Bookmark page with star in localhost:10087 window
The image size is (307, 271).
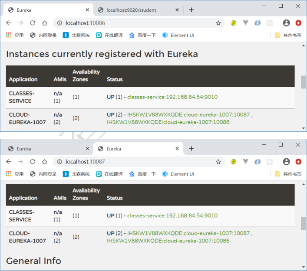[218, 162]
